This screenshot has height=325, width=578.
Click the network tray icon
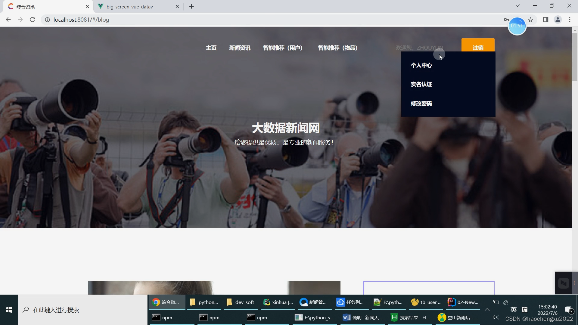pyautogui.click(x=505, y=302)
